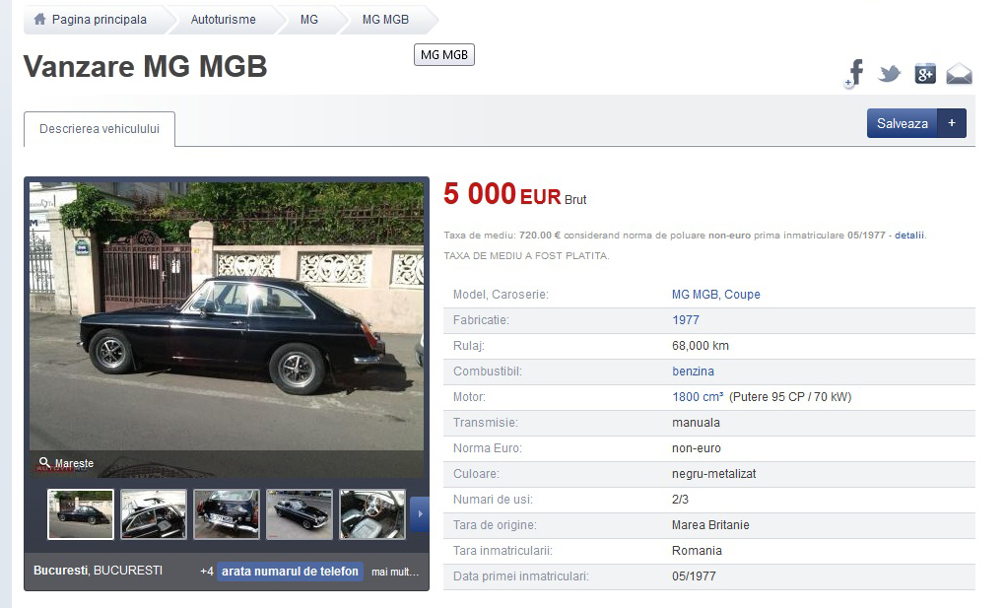Image resolution: width=1005 pixels, height=608 pixels.
Task: Open the MG MGB, Coupe model link
Action: (715, 294)
